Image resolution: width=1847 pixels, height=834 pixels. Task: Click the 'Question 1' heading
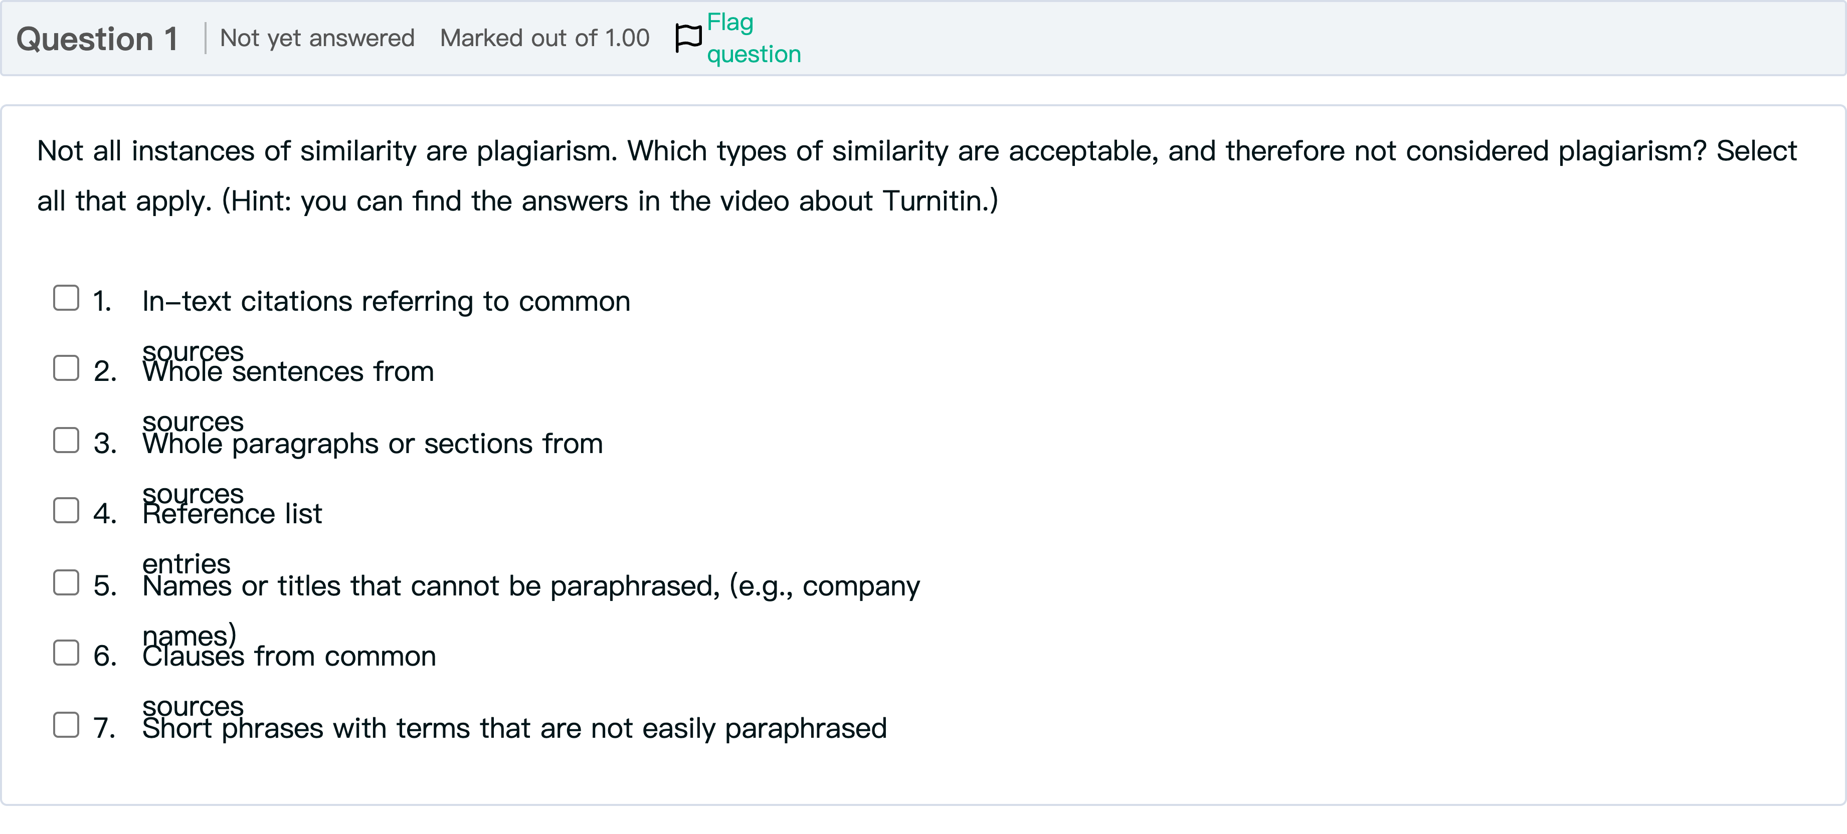pos(97,39)
